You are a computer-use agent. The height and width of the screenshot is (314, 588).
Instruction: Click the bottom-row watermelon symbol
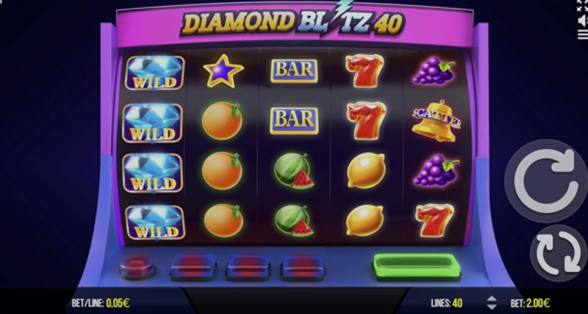tap(294, 220)
